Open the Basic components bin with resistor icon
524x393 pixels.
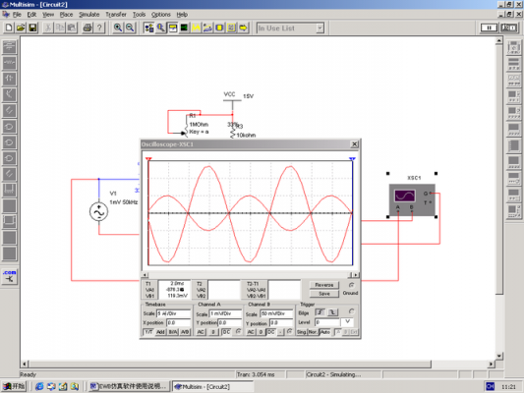tap(10, 63)
